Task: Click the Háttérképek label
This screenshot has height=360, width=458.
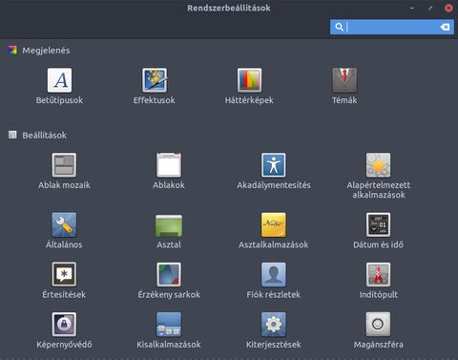Action: [x=249, y=100]
